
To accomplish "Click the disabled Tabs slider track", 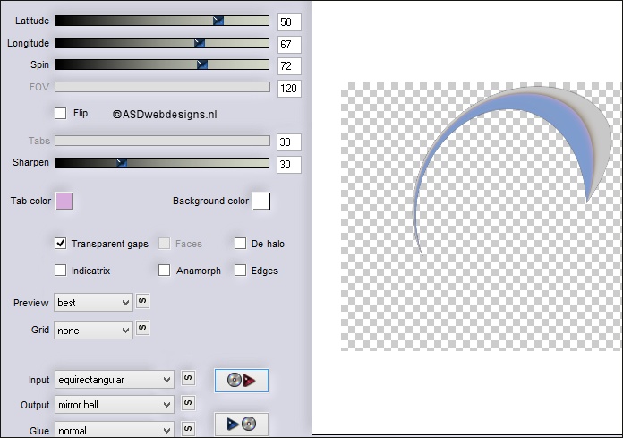I will click(x=162, y=141).
